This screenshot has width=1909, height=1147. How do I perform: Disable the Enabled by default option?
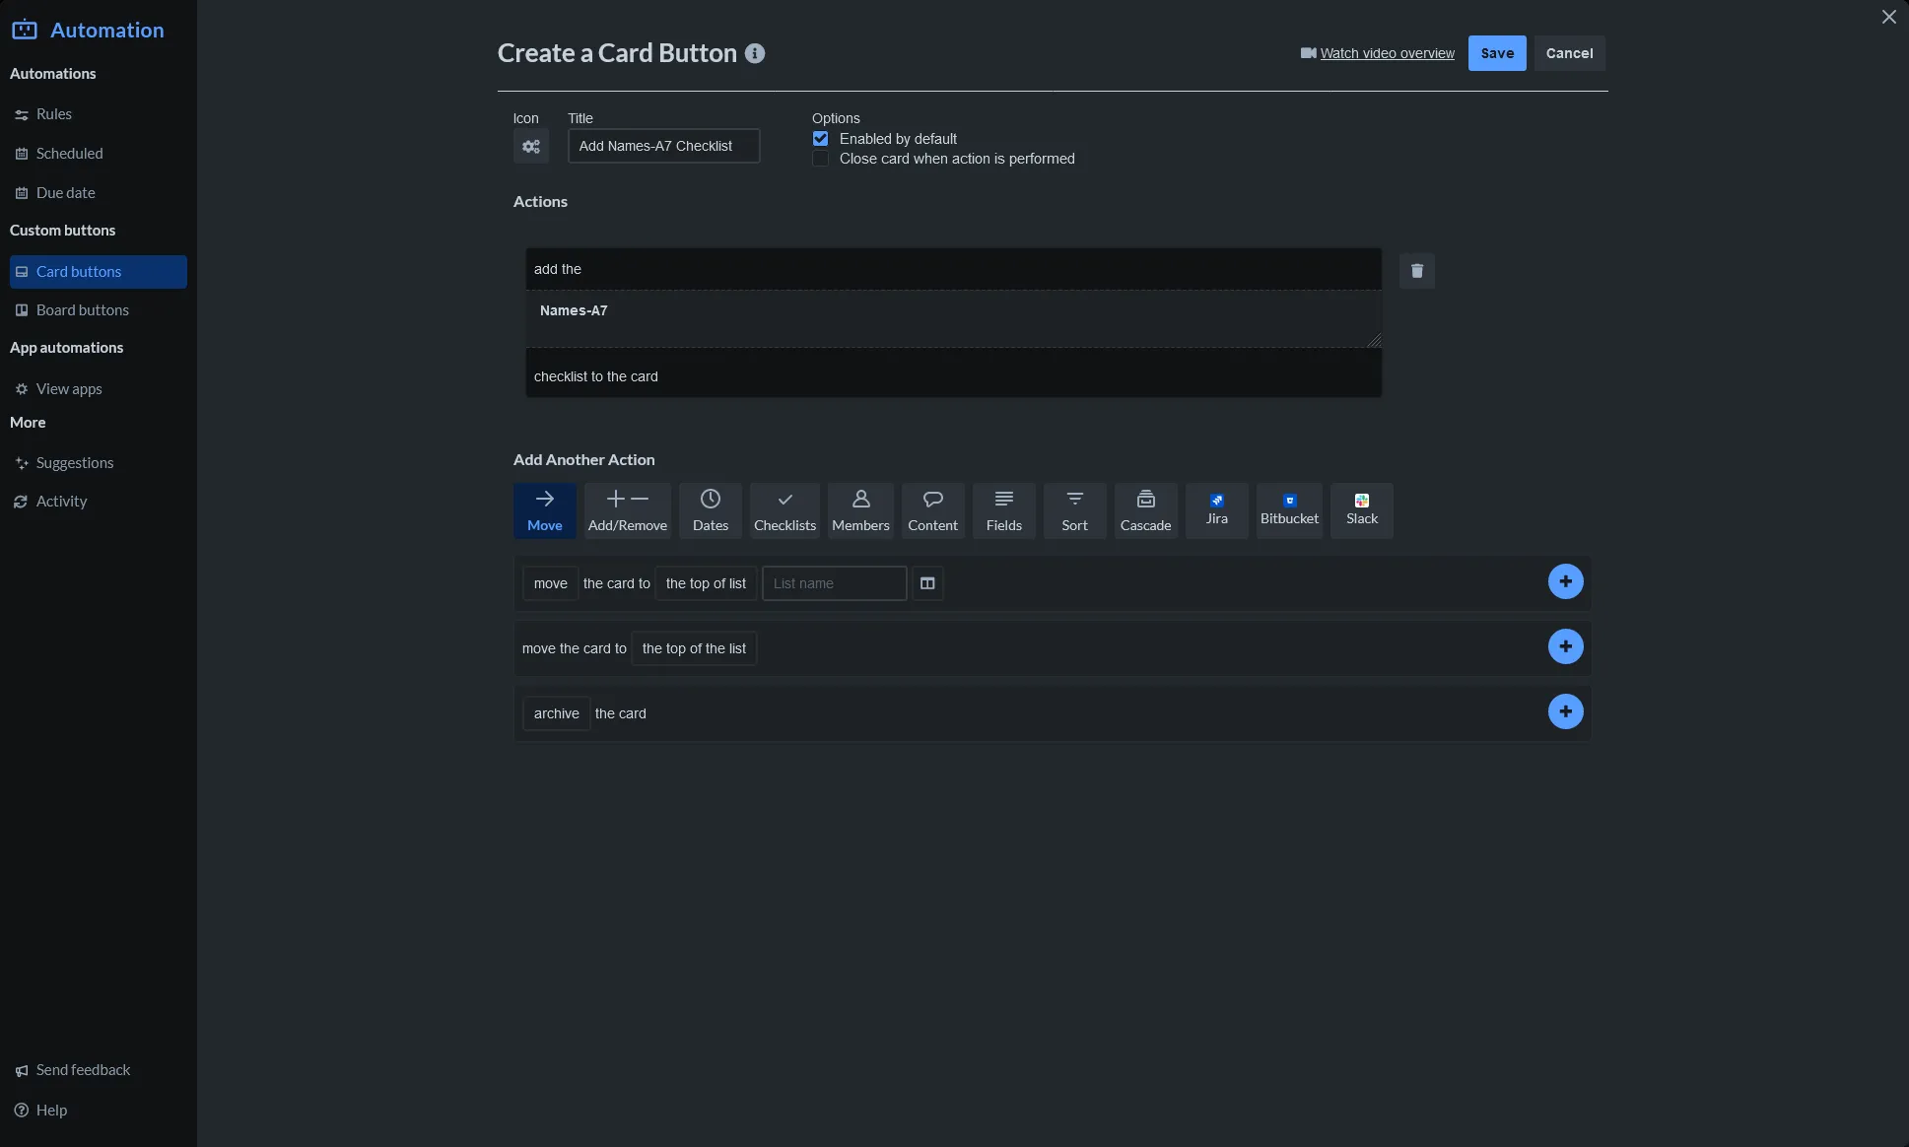click(x=821, y=138)
